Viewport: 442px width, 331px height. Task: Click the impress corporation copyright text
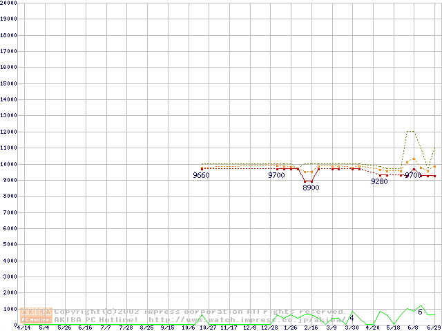(200, 312)
